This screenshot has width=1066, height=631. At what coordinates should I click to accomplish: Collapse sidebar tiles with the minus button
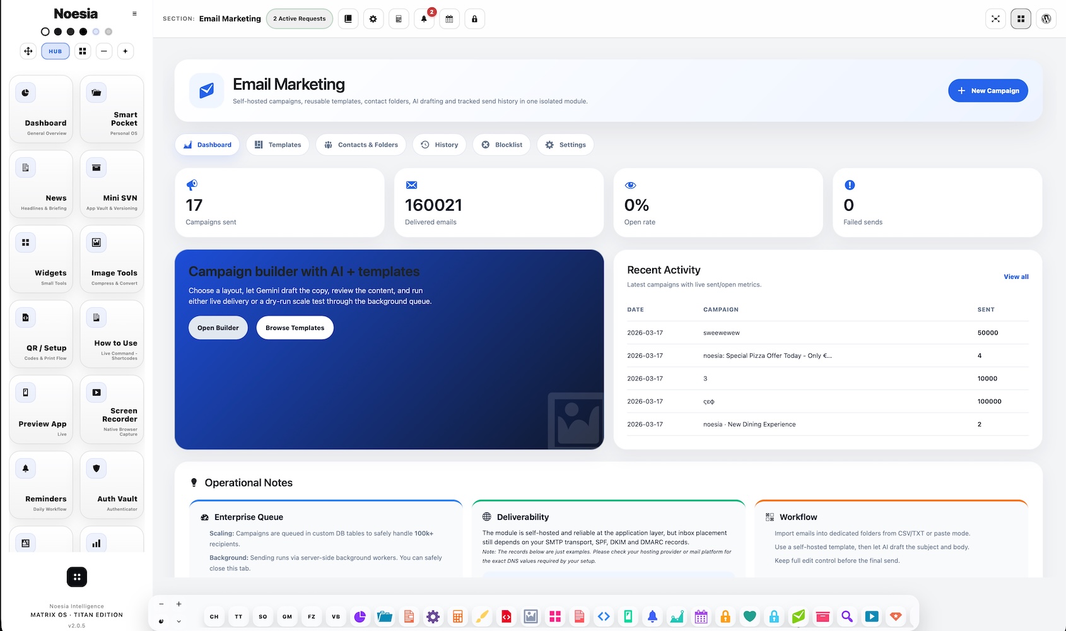[x=104, y=51]
